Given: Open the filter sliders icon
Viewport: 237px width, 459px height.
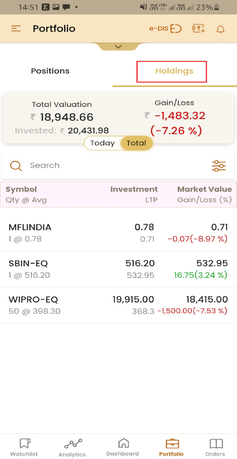Looking at the screenshot, I should click(x=219, y=166).
